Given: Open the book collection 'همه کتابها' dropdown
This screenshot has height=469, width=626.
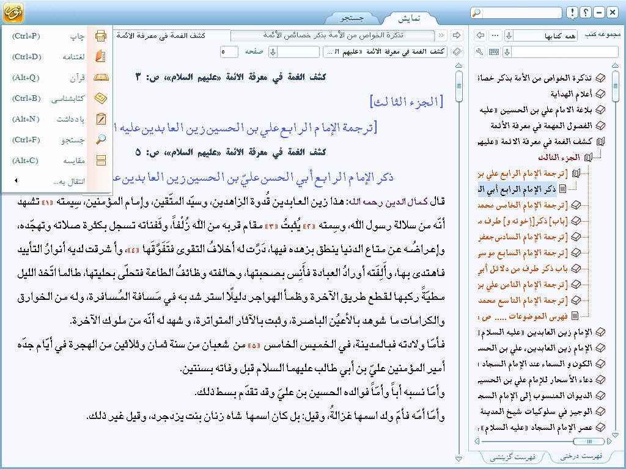Looking at the screenshot, I should (x=509, y=35).
